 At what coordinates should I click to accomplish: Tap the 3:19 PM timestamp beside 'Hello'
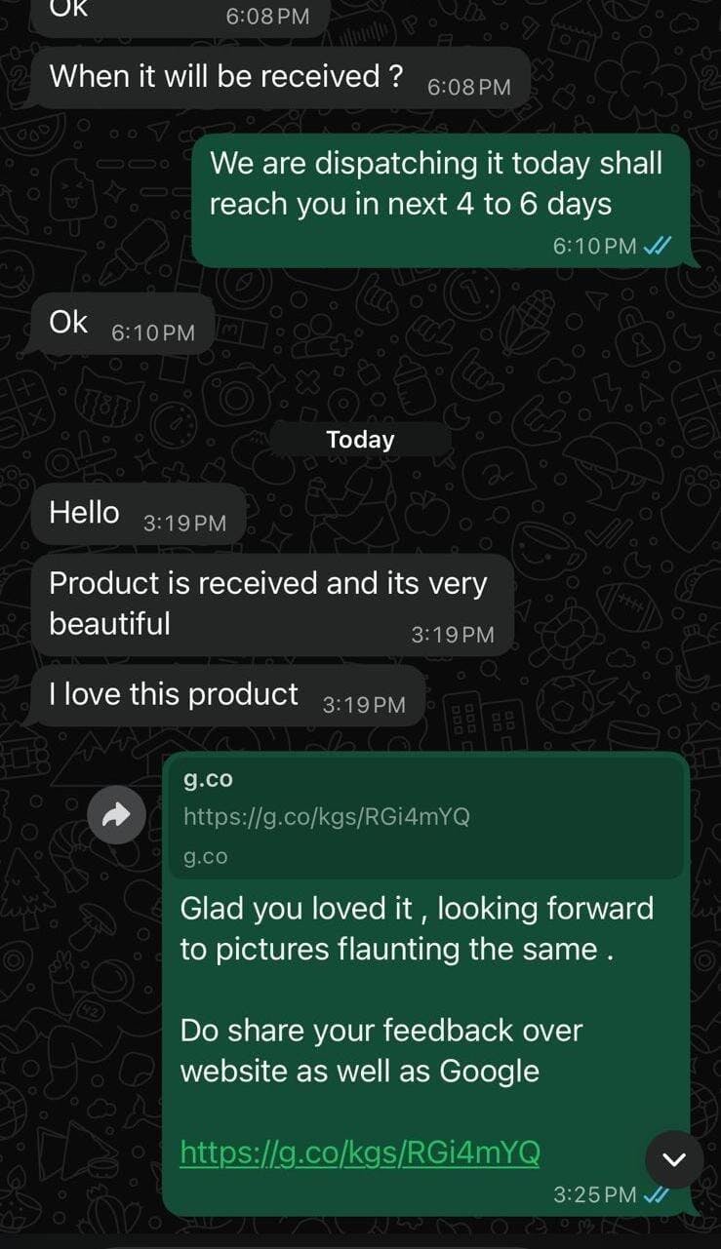point(184,524)
